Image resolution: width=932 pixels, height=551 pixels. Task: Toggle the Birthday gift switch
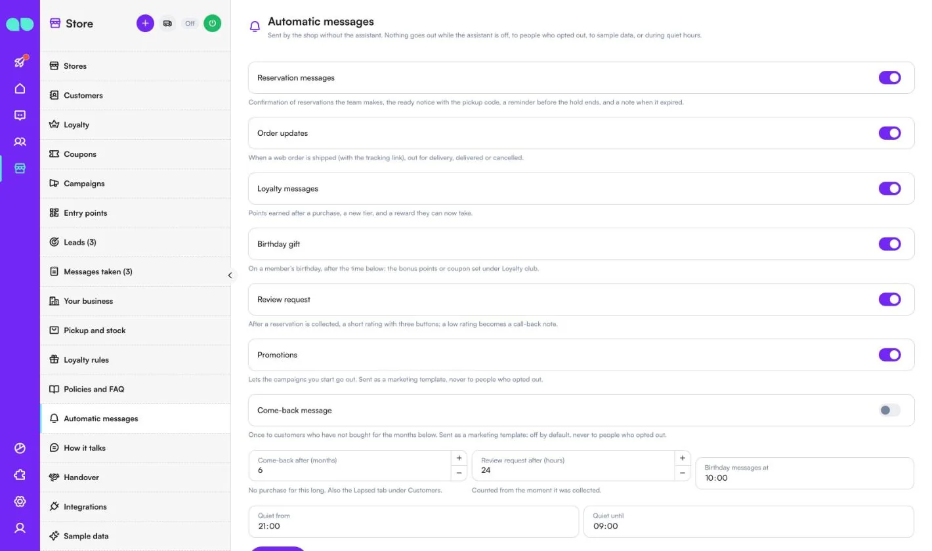coord(889,244)
